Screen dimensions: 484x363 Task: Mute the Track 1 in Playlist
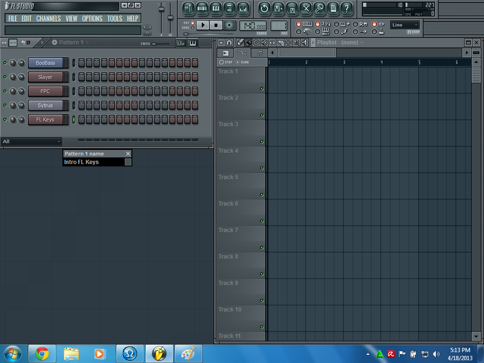click(x=261, y=89)
